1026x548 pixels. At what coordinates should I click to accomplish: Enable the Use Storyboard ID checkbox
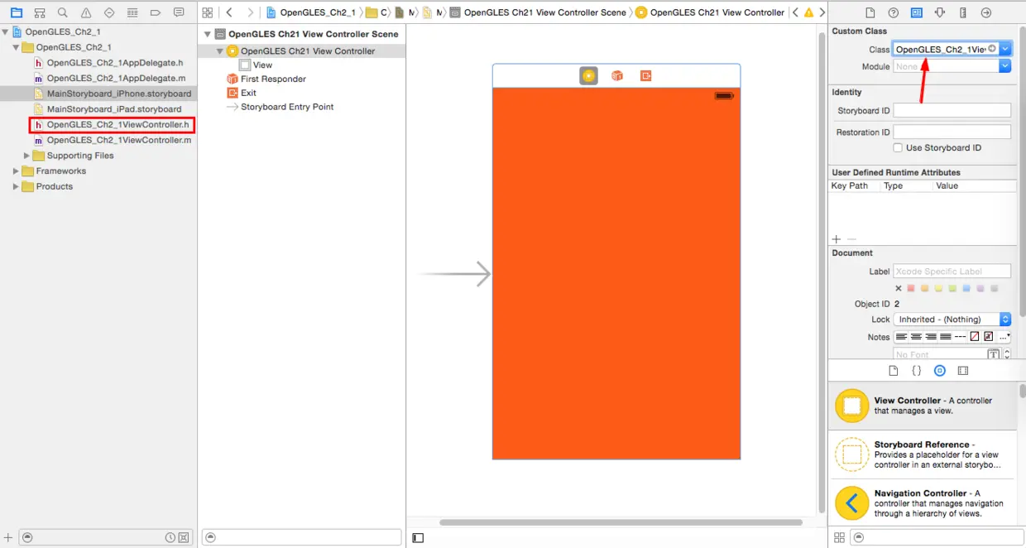899,147
